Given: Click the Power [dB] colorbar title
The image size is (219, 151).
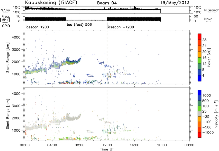Looking at the screenshot, I should [x=209, y=58].
